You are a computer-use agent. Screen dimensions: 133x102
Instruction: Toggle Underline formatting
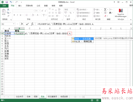pyautogui.click(x=20, y=15)
